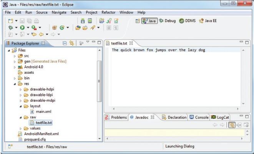Click the Open Perspective icon

coord(138,21)
